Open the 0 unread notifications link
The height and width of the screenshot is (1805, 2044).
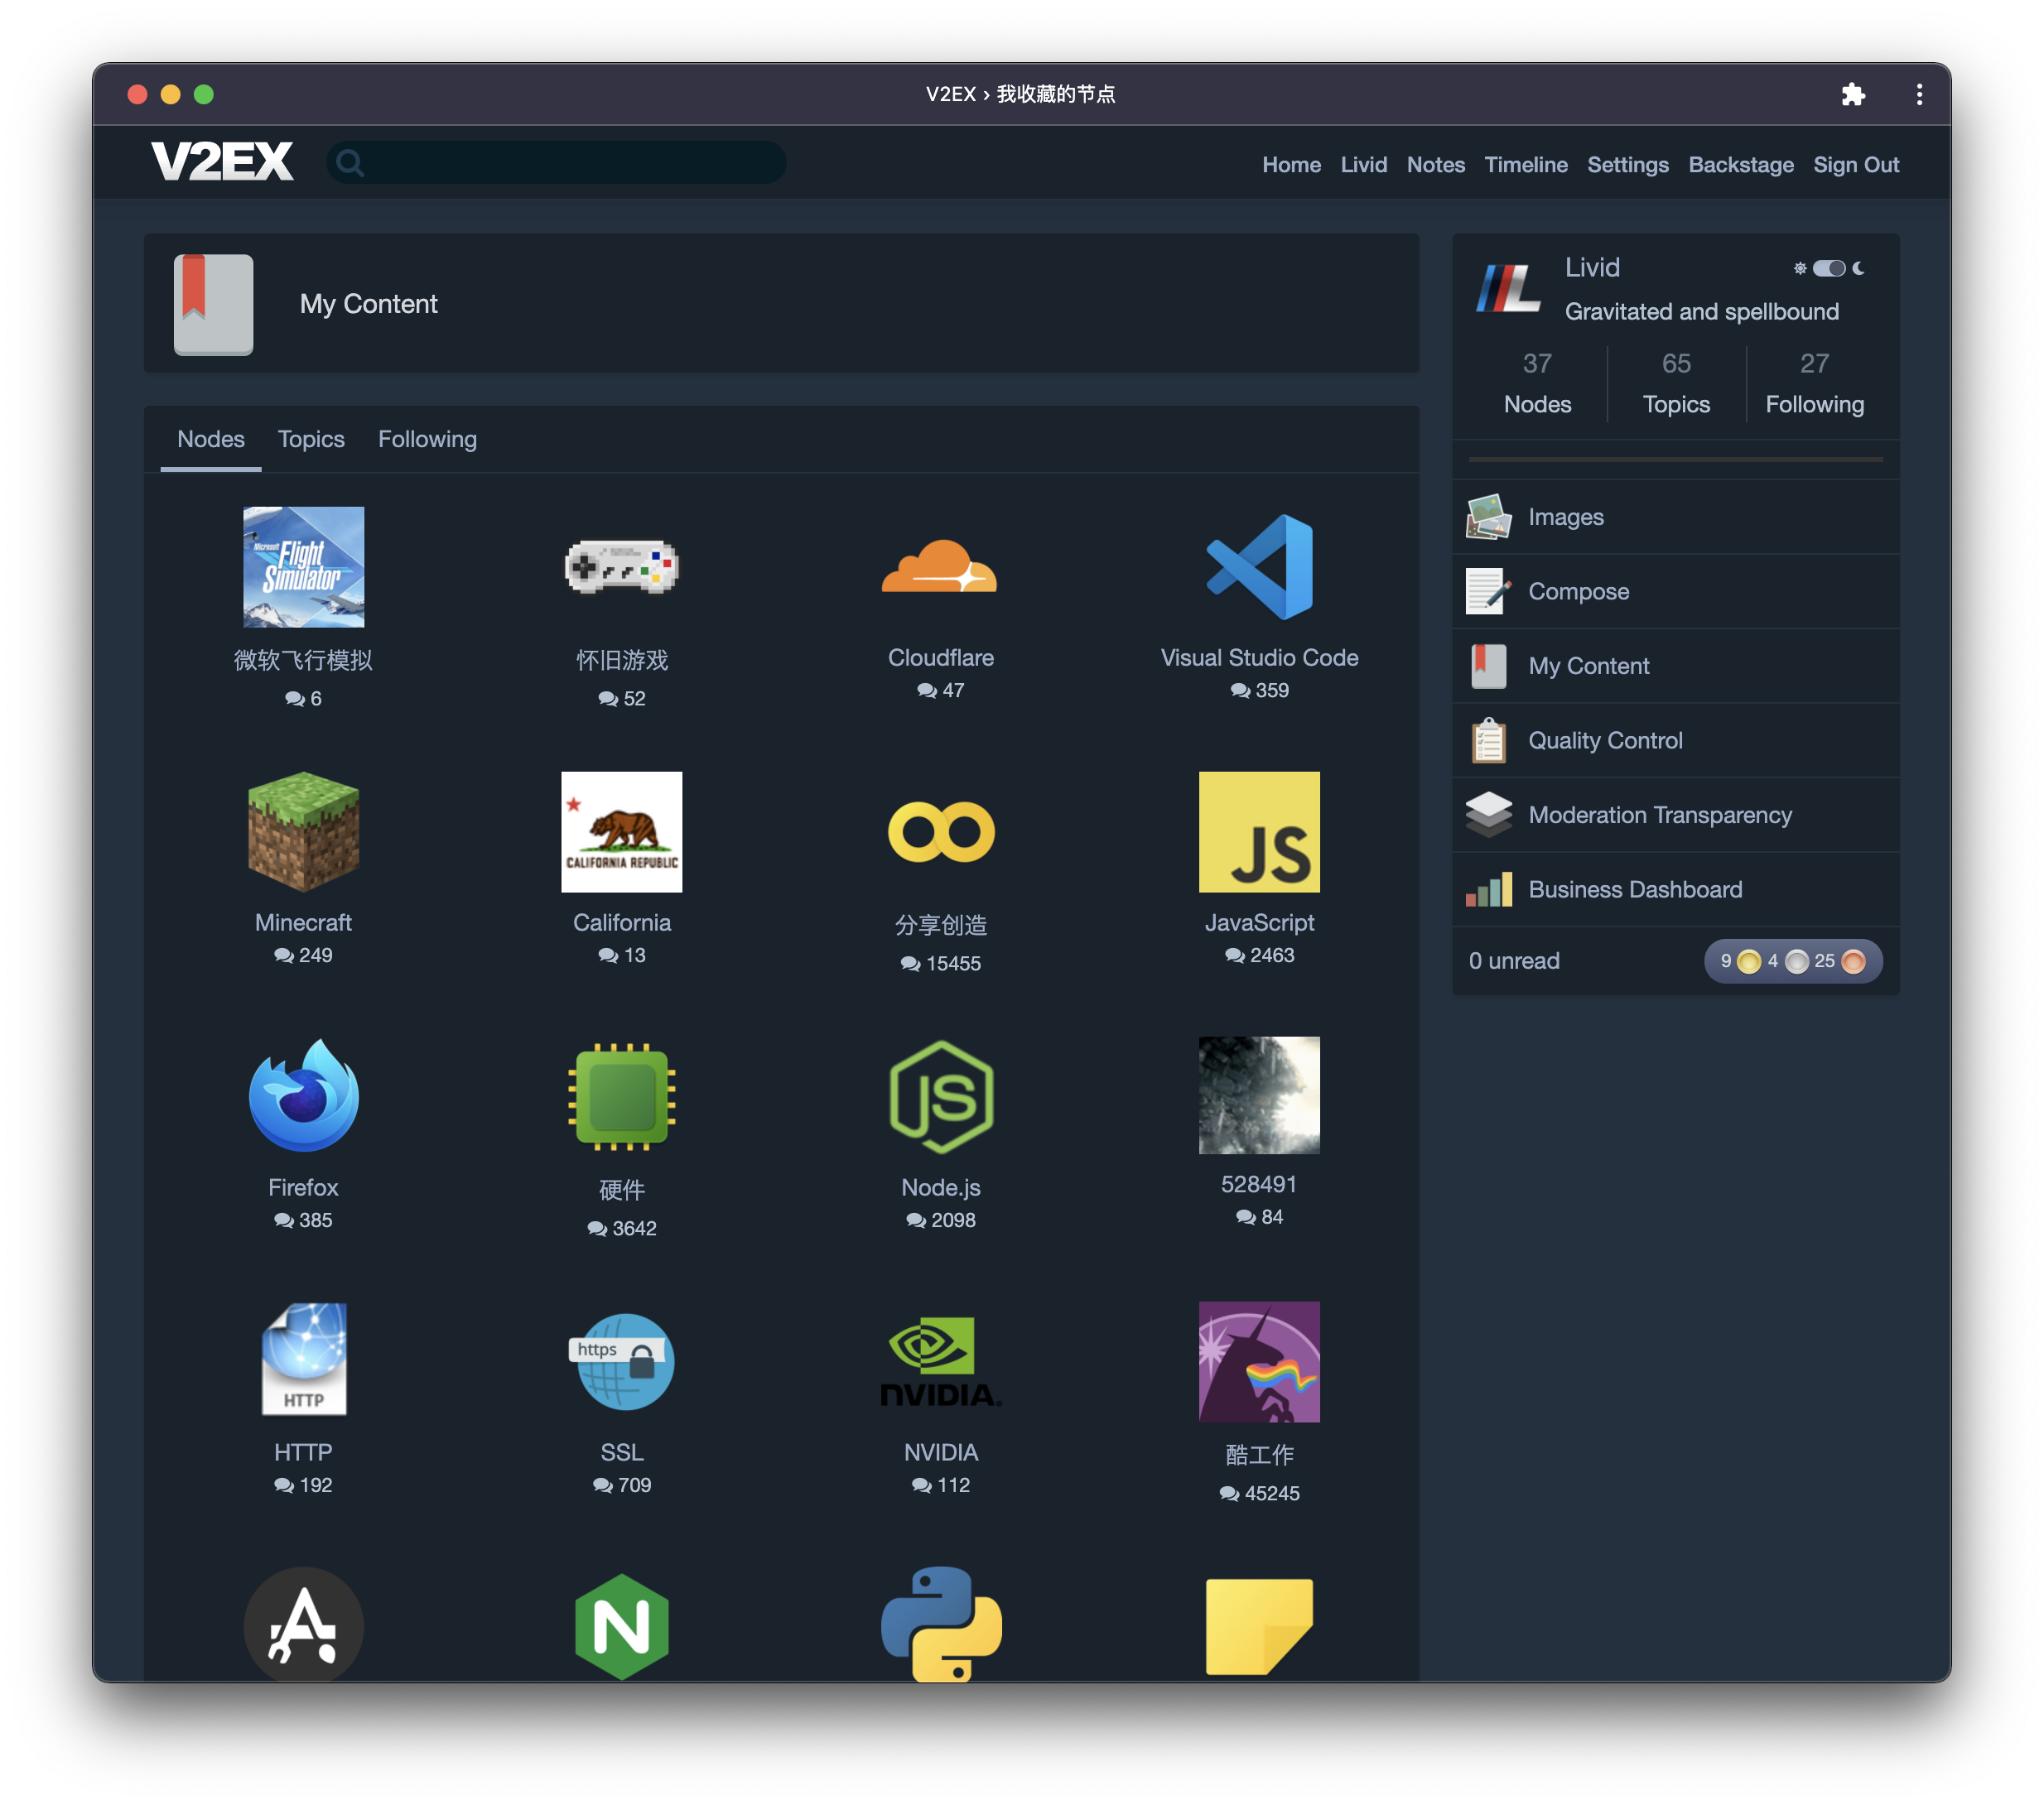(1514, 961)
